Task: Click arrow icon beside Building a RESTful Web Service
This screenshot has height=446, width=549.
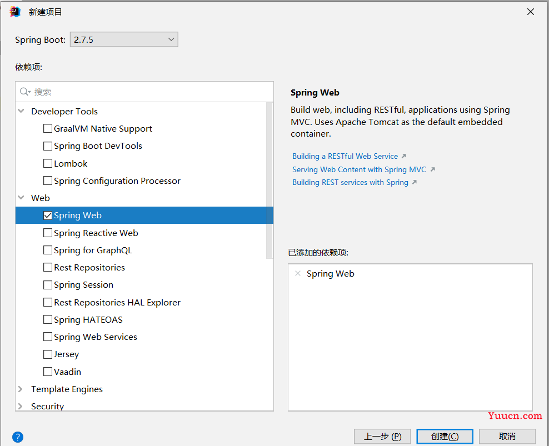Action: tap(404, 156)
